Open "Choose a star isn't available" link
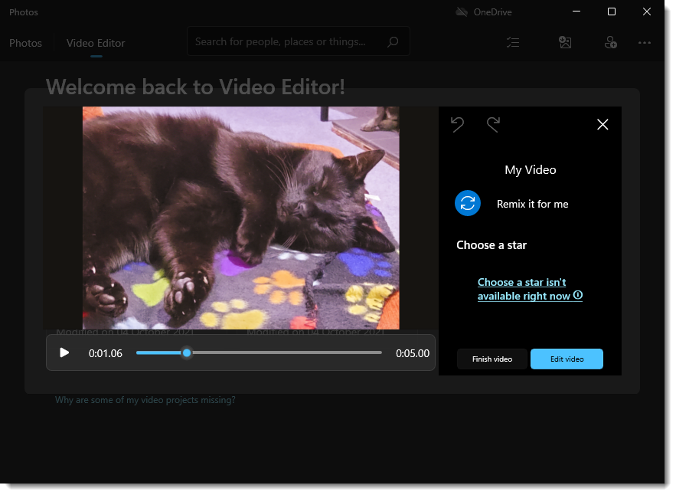This screenshot has width=676, height=495. pyautogui.click(x=523, y=289)
